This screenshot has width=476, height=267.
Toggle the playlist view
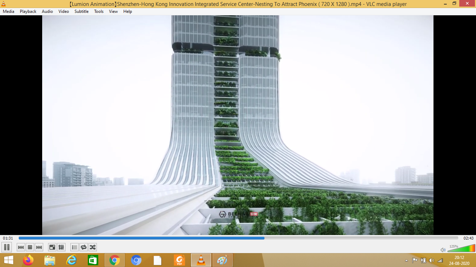pyautogui.click(x=74, y=247)
